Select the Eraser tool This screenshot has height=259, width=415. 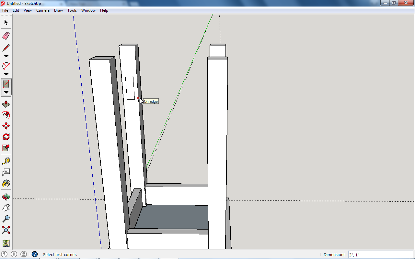[6, 36]
